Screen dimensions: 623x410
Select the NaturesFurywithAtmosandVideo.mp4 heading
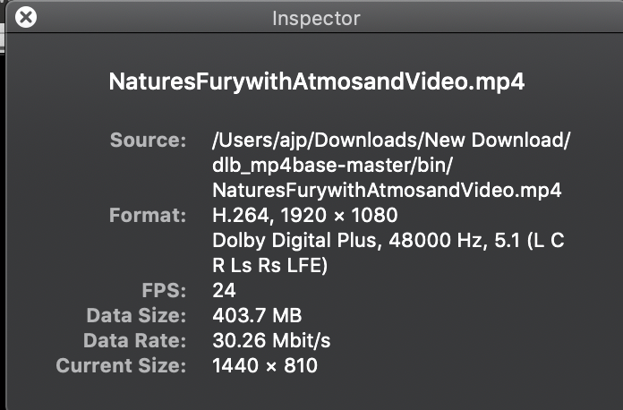[x=317, y=81]
